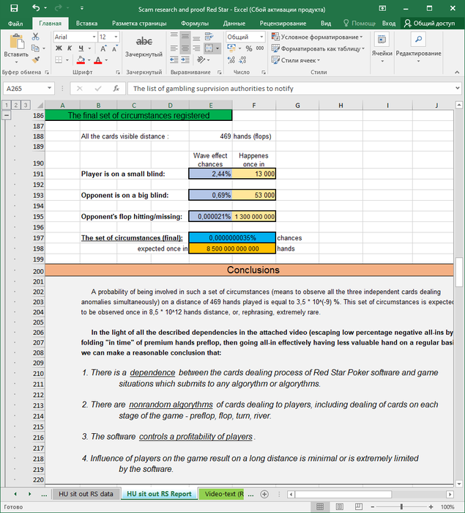Click the Percent Style icon
The height and width of the screenshot is (513, 465).
(x=249, y=48)
